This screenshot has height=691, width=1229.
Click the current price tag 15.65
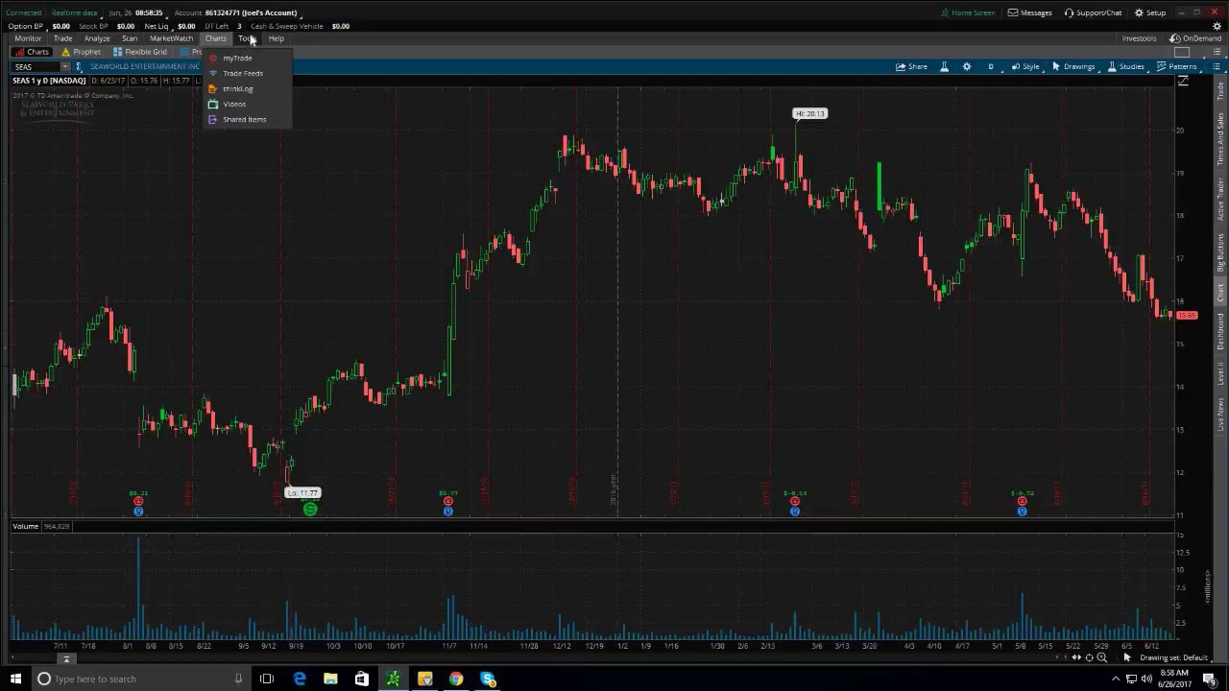pos(1187,315)
